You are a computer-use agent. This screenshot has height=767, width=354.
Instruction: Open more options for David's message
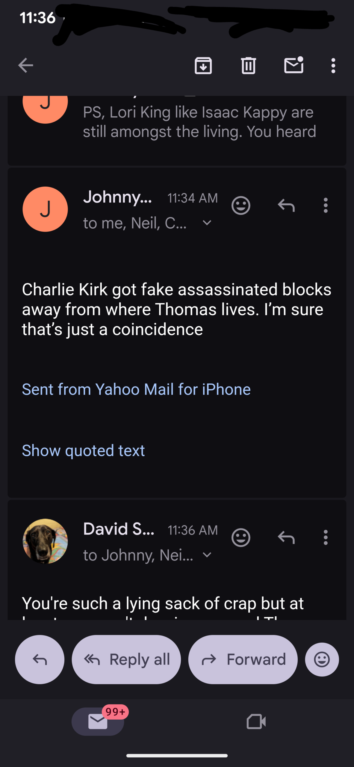click(326, 537)
